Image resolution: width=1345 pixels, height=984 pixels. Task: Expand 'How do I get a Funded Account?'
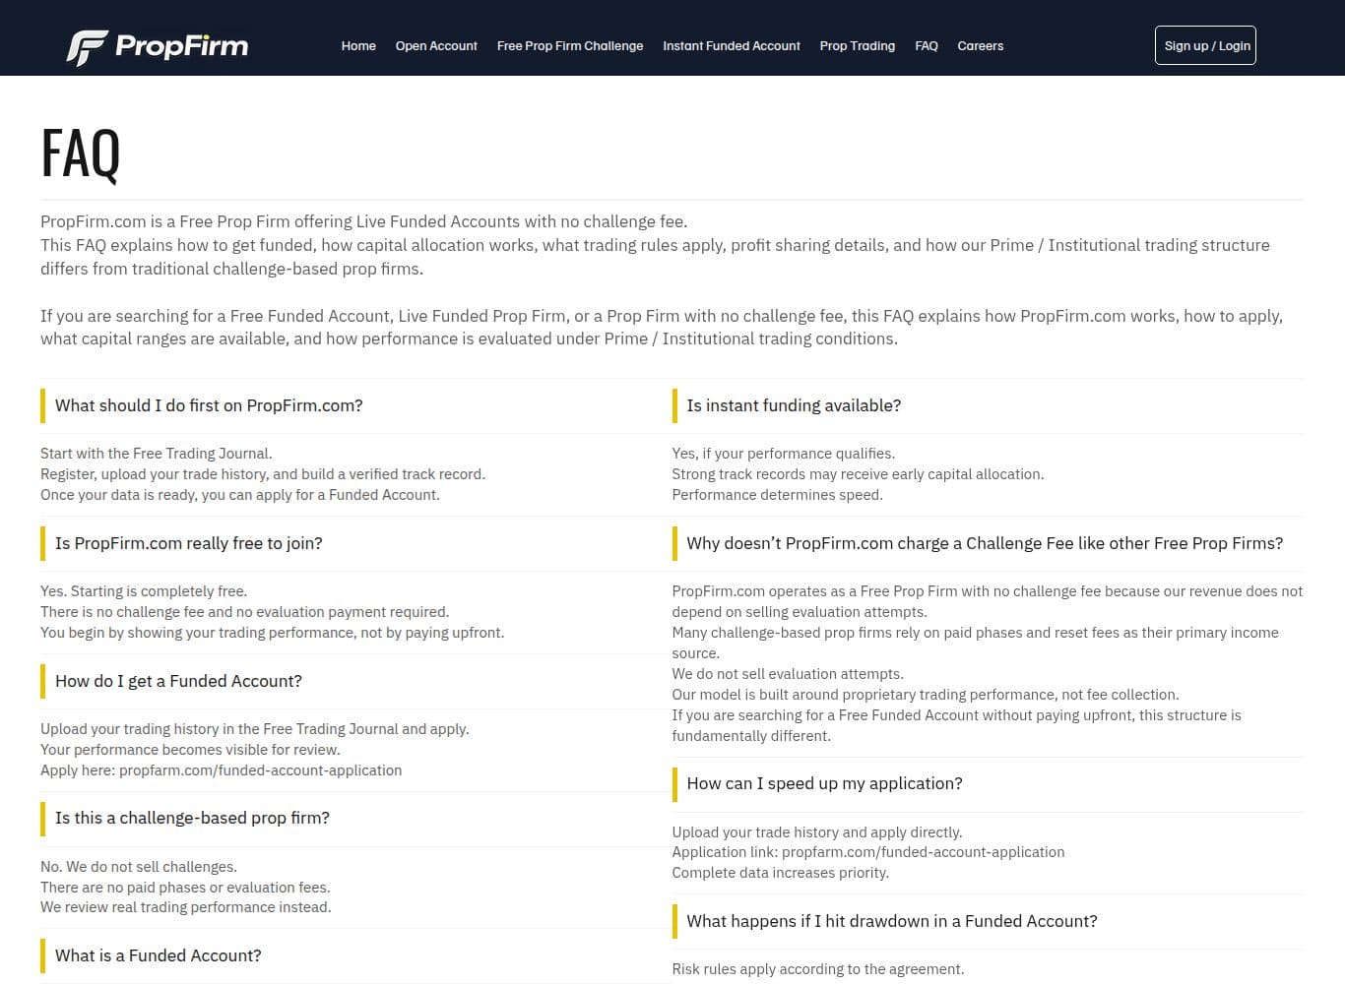pos(354,681)
